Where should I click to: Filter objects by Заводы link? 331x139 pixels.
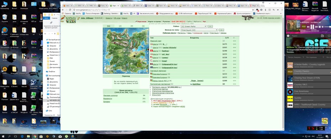pyautogui.click(x=224, y=33)
